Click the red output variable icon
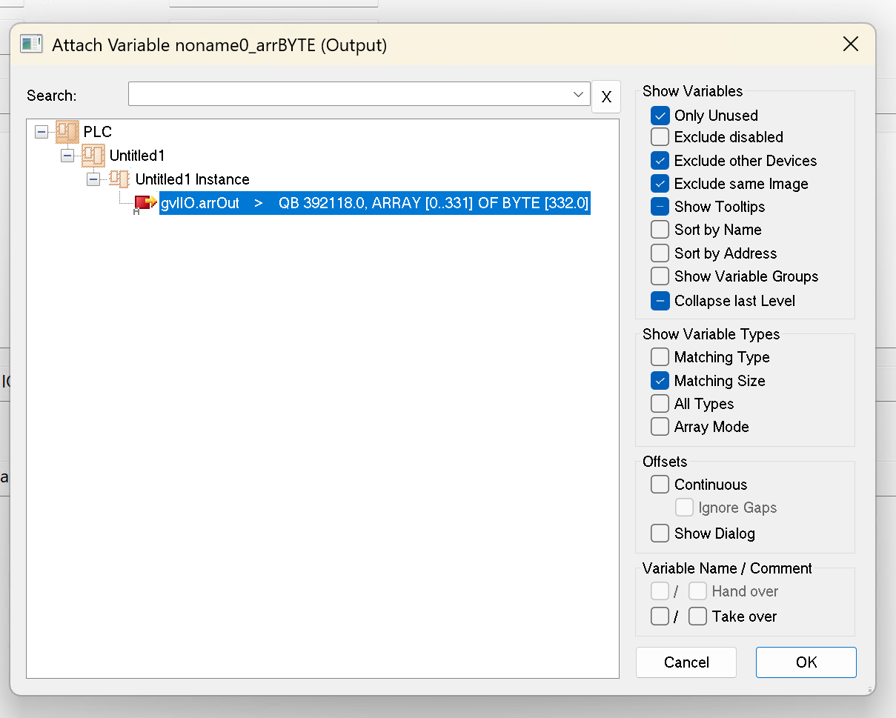896x718 pixels. click(x=144, y=203)
